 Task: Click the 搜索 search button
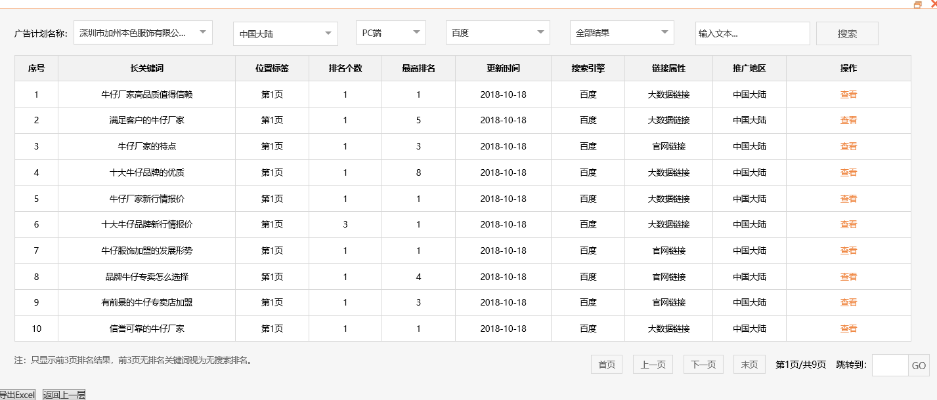click(846, 33)
